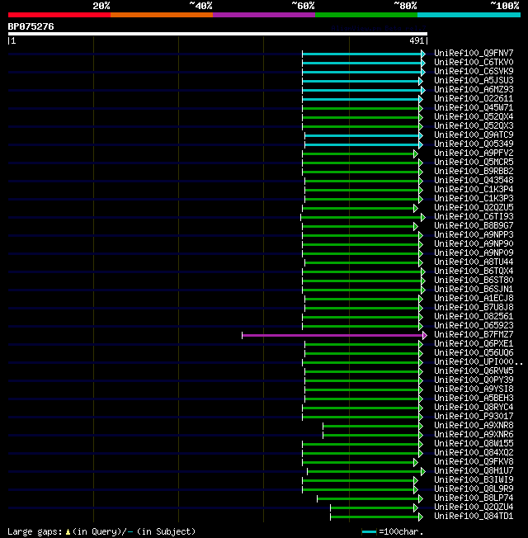Image resolution: width=528 pixels, height=538 pixels.
Task: Click the UniRef100_A9NP09 label
Action: click(x=474, y=253)
